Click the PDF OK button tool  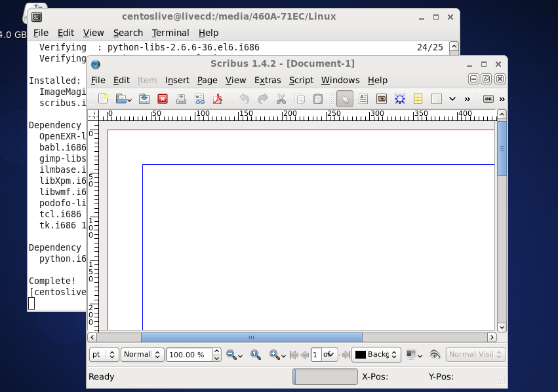click(488, 99)
